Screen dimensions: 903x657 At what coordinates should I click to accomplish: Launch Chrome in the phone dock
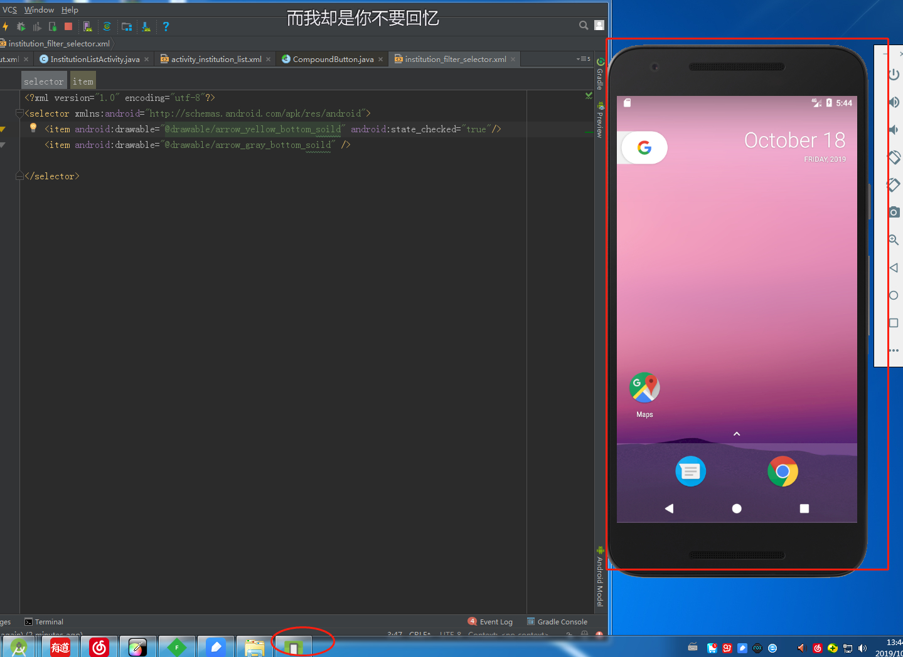[x=783, y=471]
